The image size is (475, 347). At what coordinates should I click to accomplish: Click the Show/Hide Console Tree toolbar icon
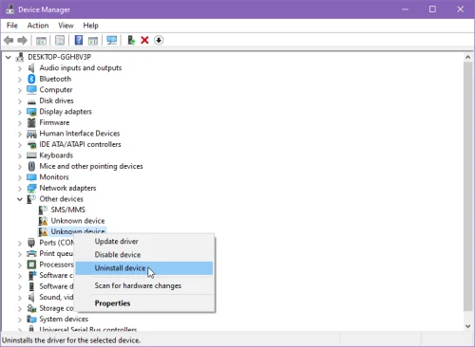coord(41,41)
